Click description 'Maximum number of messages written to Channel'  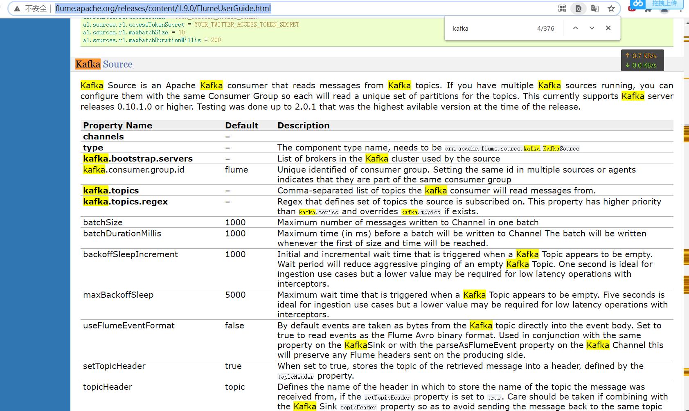click(x=408, y=222)
